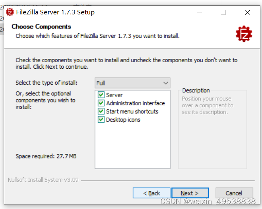The image size is (262, 209).
Task: Uncheck the Server component checkbox
Action: point(101,95)
